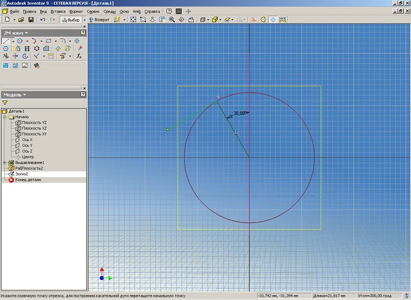This screenshot has width=411, height=300.
Task: Click the Undo arrow icon
Action: (43, 19)
